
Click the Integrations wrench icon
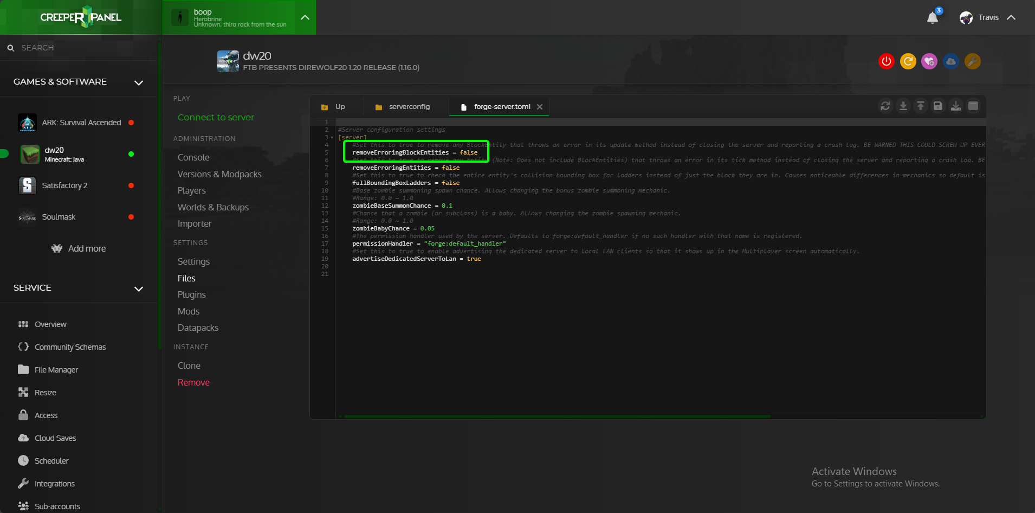tap(23, 483)
